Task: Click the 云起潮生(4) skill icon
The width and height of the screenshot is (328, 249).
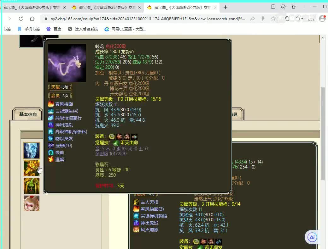Action: pyautogui.click(x=51, y=111)
